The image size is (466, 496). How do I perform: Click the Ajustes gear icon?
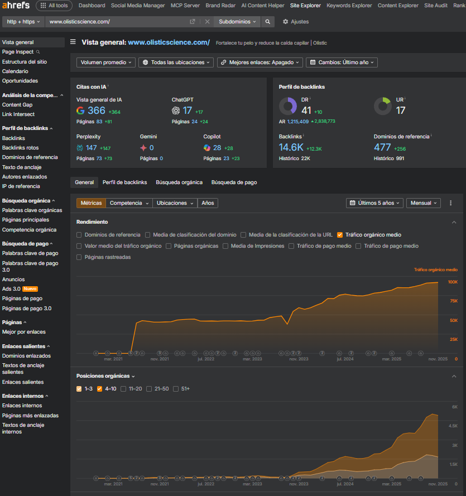coord(286,22)
